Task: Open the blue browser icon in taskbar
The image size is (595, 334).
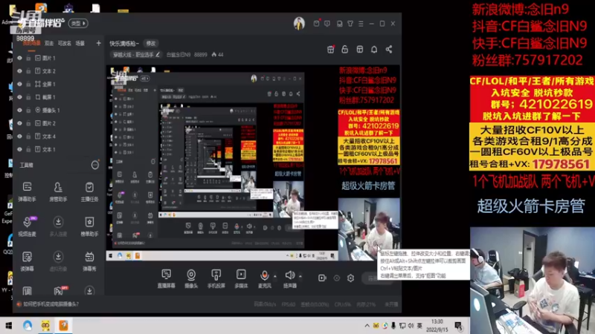Action: click(x=28, y=326)
